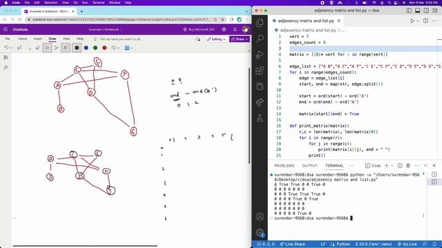
Task: Bookmark this page with the star icon
Action: pos(222,19)
